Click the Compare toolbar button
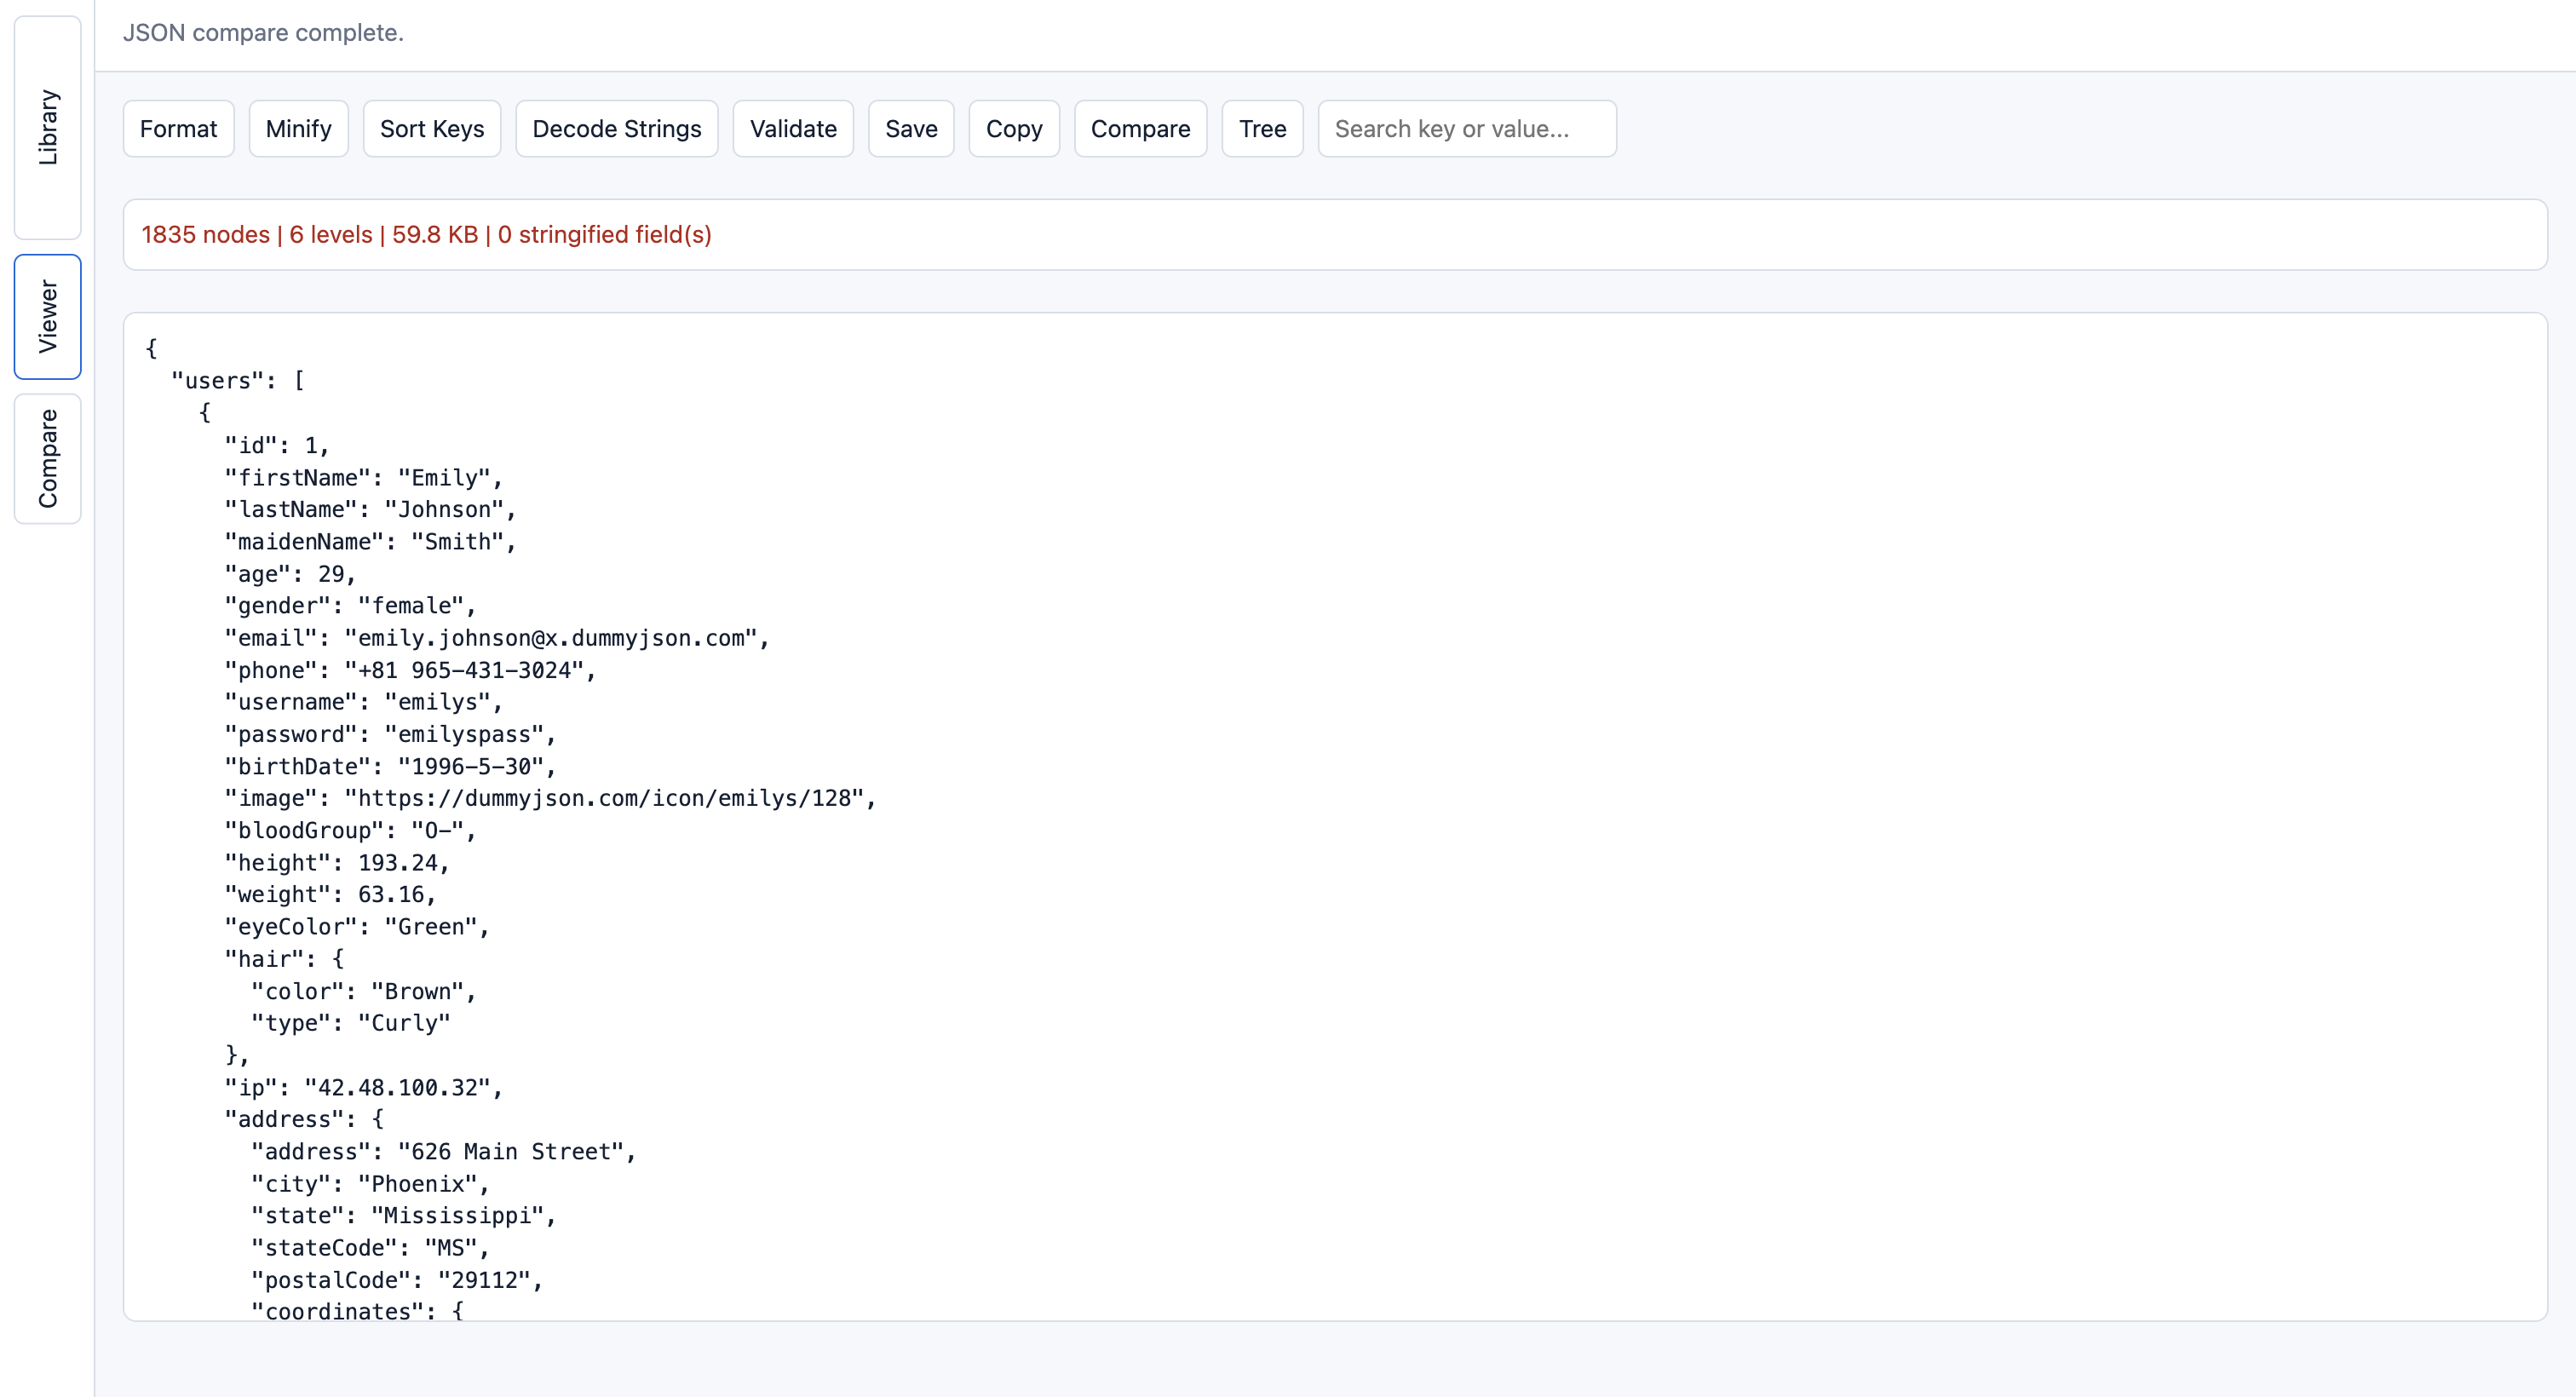Screen dimensions: 2576x1397 (1140, 129)
